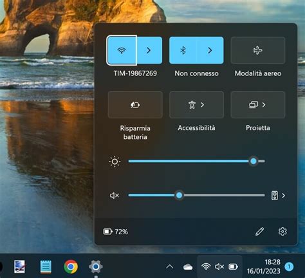The width and height of the screenshot is (305, 278).
Task: Edit quick settings with pencil icon
Action: (259, 232)
